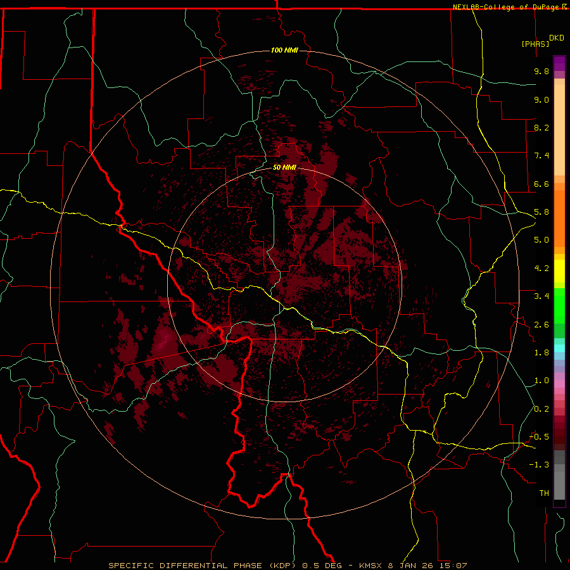Click the 4.2 legend value
Image resolution: width=570 pixels, height=570 pixels.
coord(541,269)
